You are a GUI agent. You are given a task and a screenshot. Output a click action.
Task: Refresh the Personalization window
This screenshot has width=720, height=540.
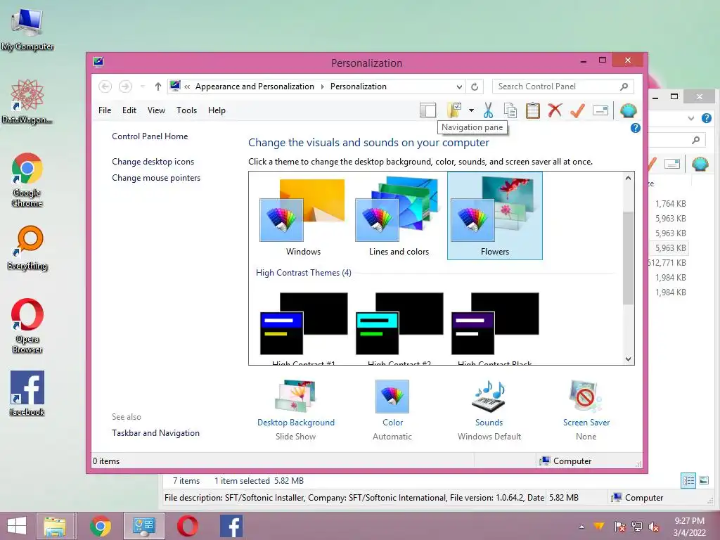click(475, 86)
